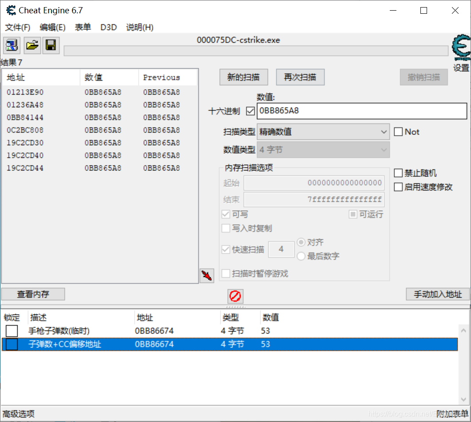
Task: Click the 再次扫描 button
Action: [x=300, y=77]
